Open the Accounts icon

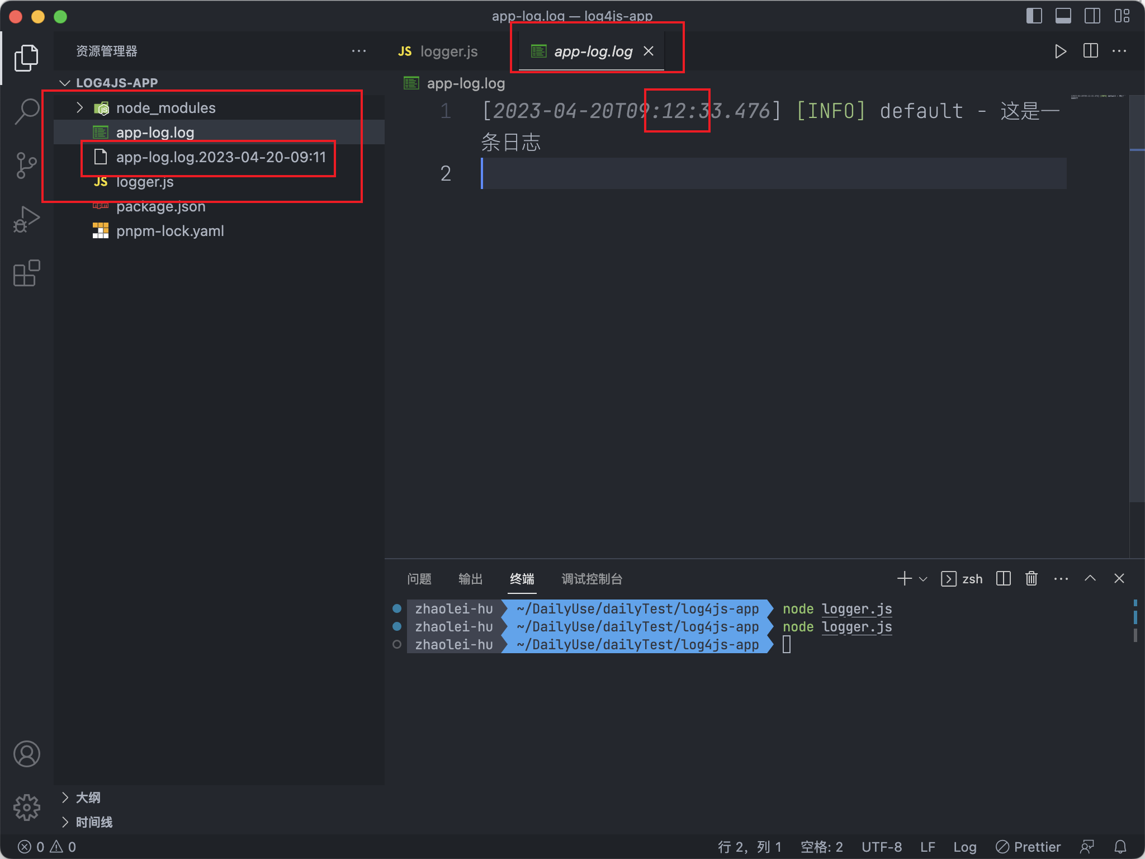click(26, 754)
